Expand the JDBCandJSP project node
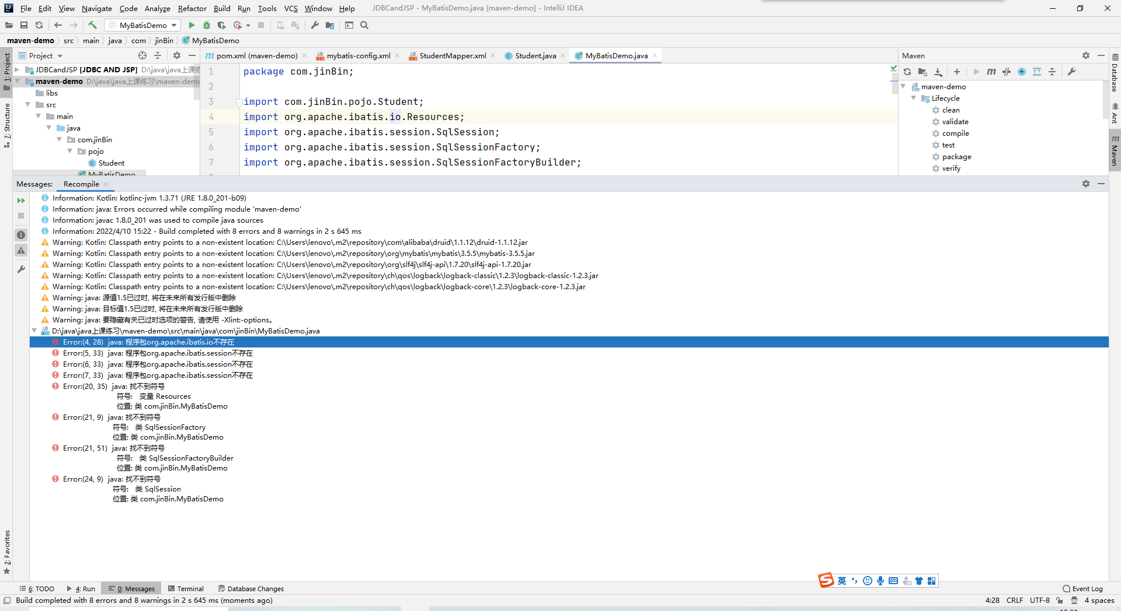This screenshot has width=1121, height=611. (17, 69)
